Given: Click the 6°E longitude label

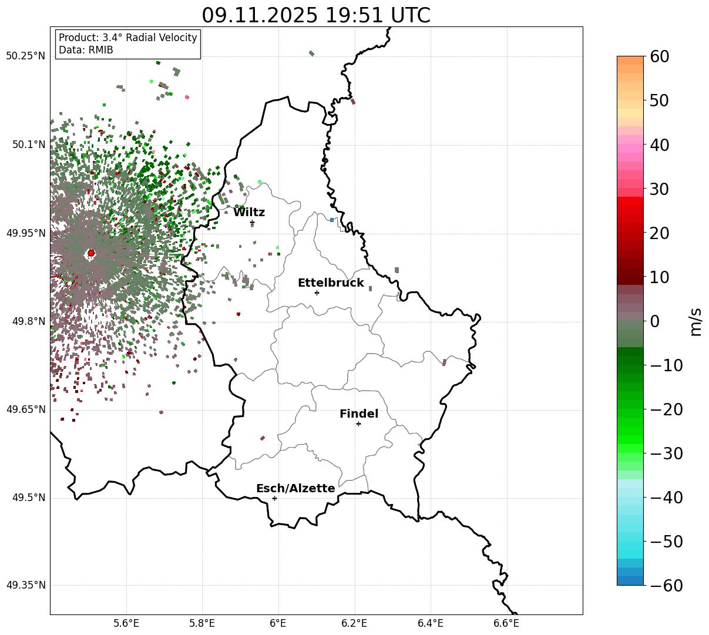Looking at the screenshot, I should tap(278, 623).
